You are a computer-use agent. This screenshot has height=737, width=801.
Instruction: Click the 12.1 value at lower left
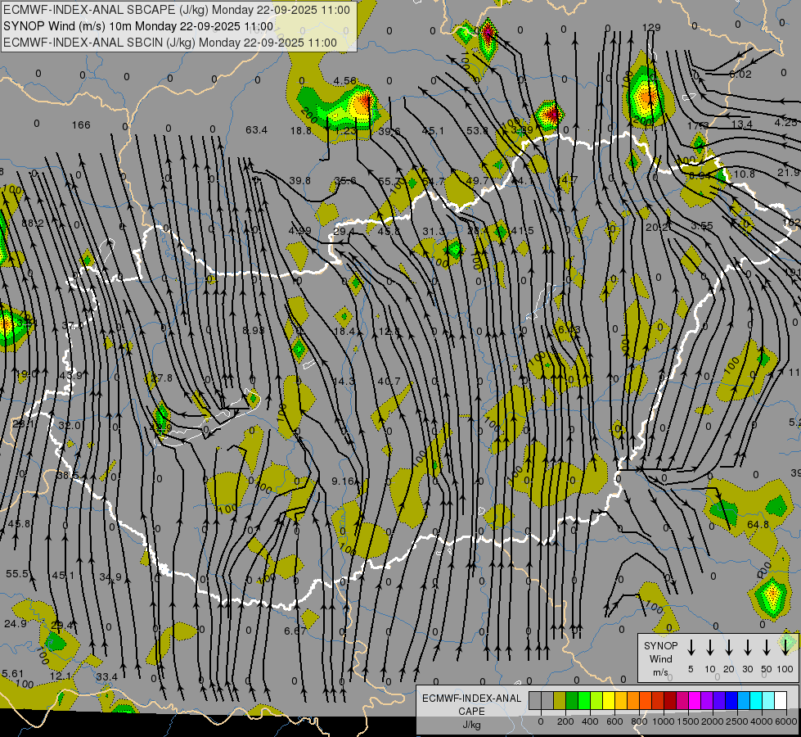coord(61,676)
